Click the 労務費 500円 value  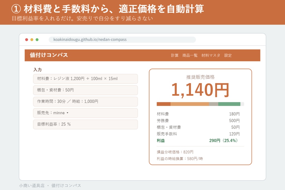234,121
